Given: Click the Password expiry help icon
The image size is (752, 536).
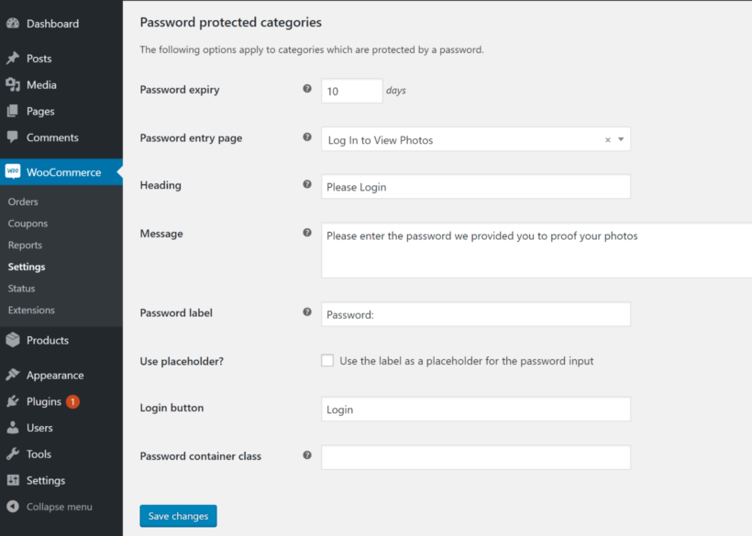Looking at the screenshot, I should [x=307, y=89].
